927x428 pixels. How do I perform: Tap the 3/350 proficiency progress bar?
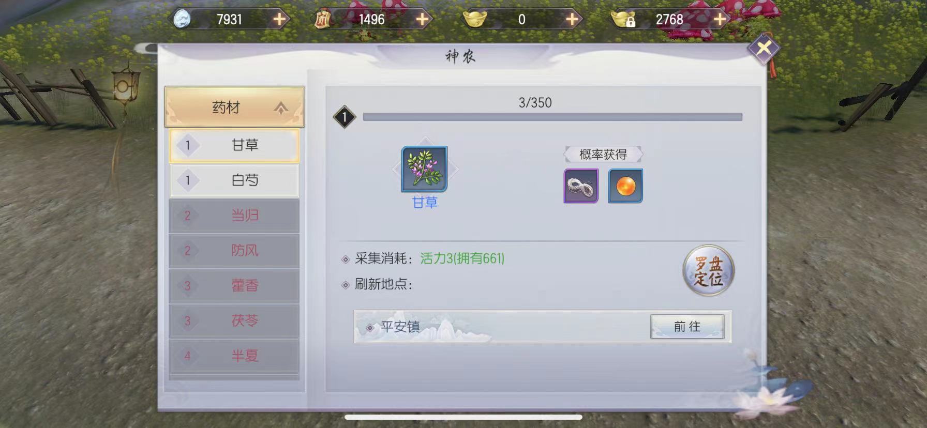pos(552,117)
